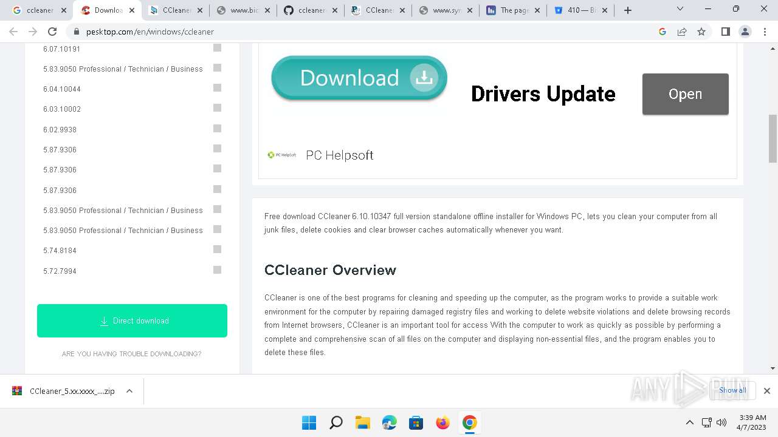Select version 6.02.9938
Screen dimensions: 778x437
[60, 130]
